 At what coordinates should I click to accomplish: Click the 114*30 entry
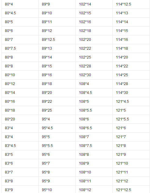(x=131, y=93)
